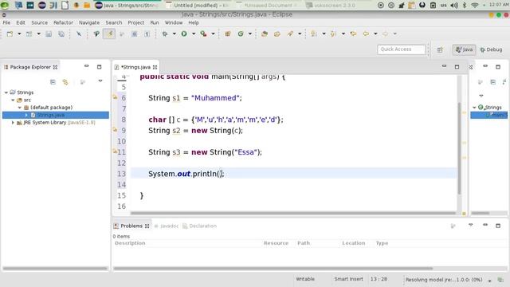Click the Save icon in the toolbar
Viewport: 510px width, 287px height.
(49, 33)
